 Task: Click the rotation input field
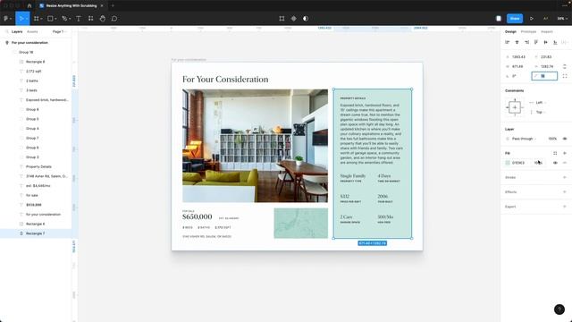point(517,76)
